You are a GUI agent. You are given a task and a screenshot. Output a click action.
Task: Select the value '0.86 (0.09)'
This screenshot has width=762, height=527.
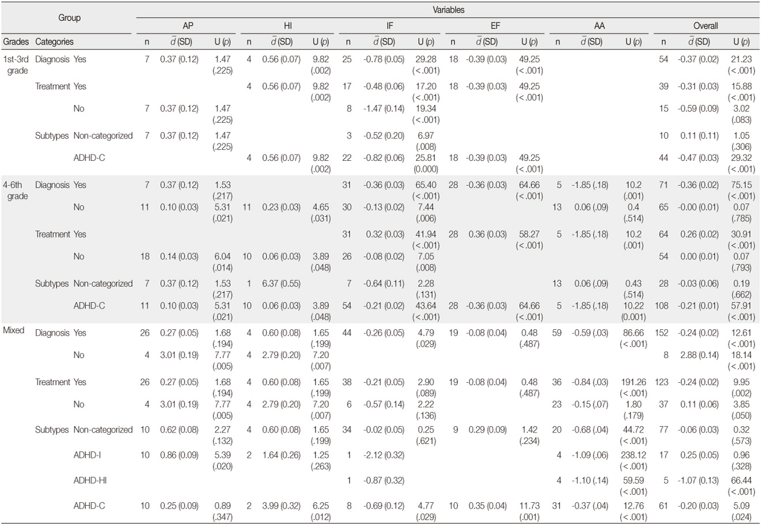tap(179, 456)
